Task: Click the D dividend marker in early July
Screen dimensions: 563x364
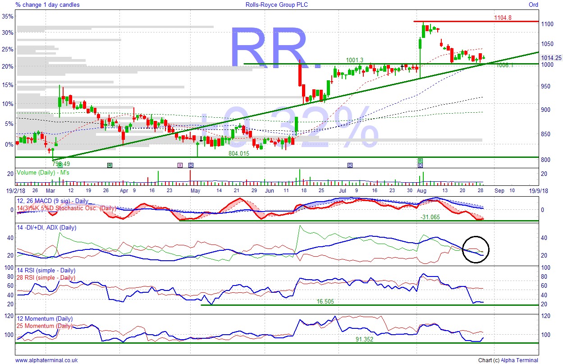Action: [x=350, y=165]
